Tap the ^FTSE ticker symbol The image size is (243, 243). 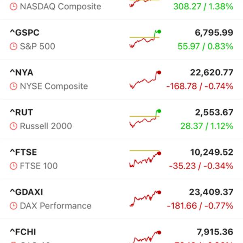tap(23, 152)
